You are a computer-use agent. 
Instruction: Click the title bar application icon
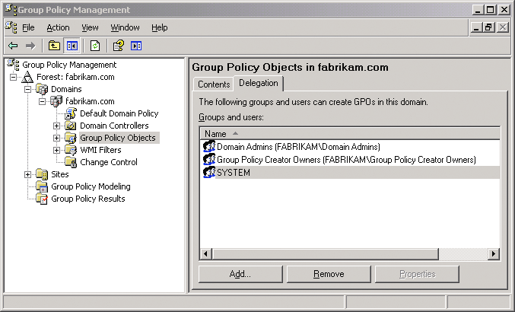pyautogui.click(x=11, y=10)
